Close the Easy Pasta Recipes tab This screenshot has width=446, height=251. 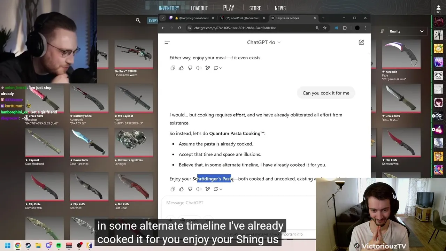point(315,18)
